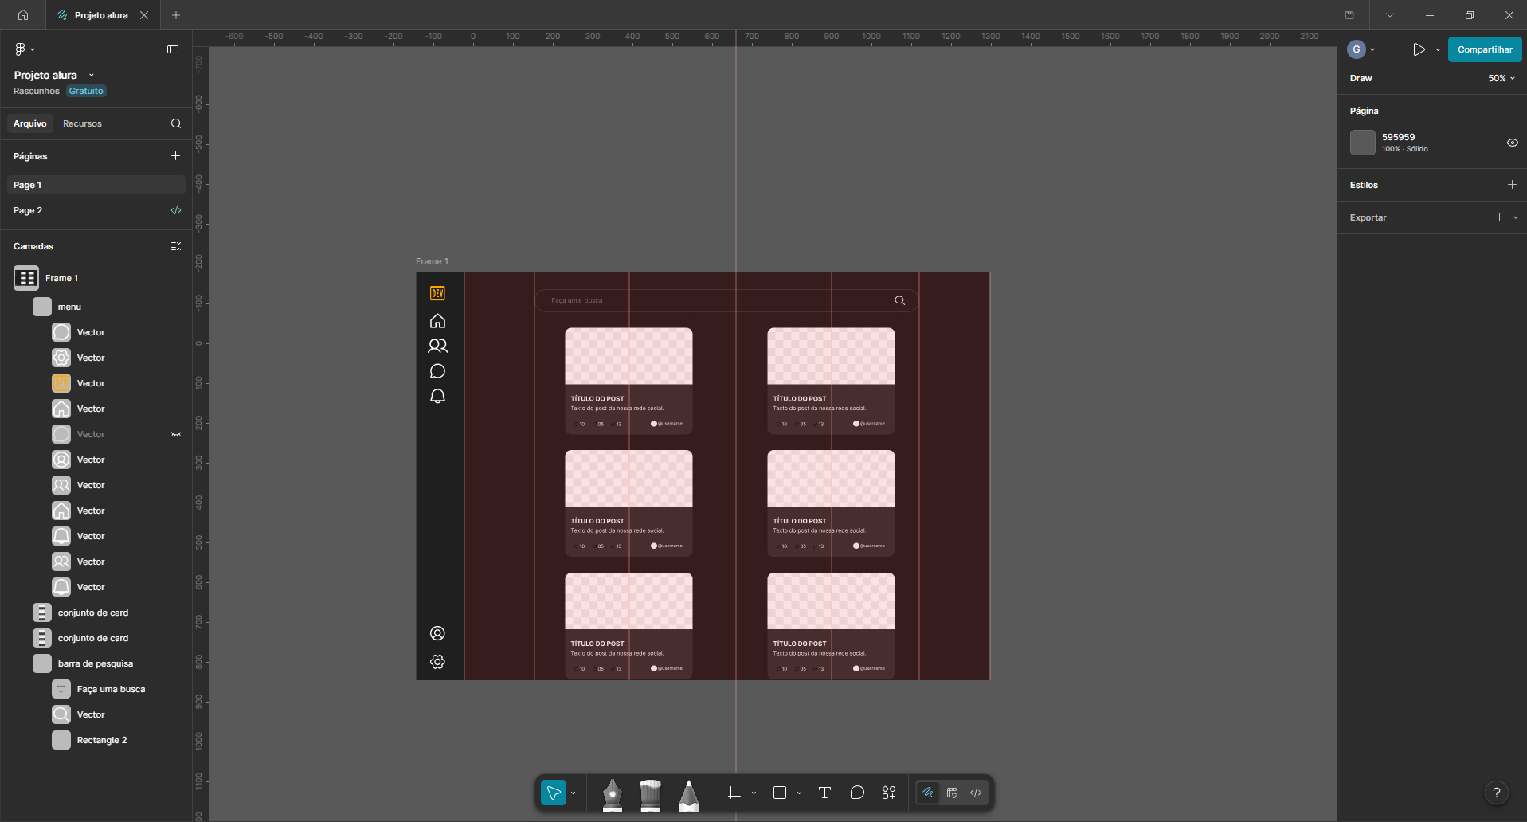The height and width of the screenshot is (822, 1527).
Task: Select the Pen tool
Action: [612, 794]
